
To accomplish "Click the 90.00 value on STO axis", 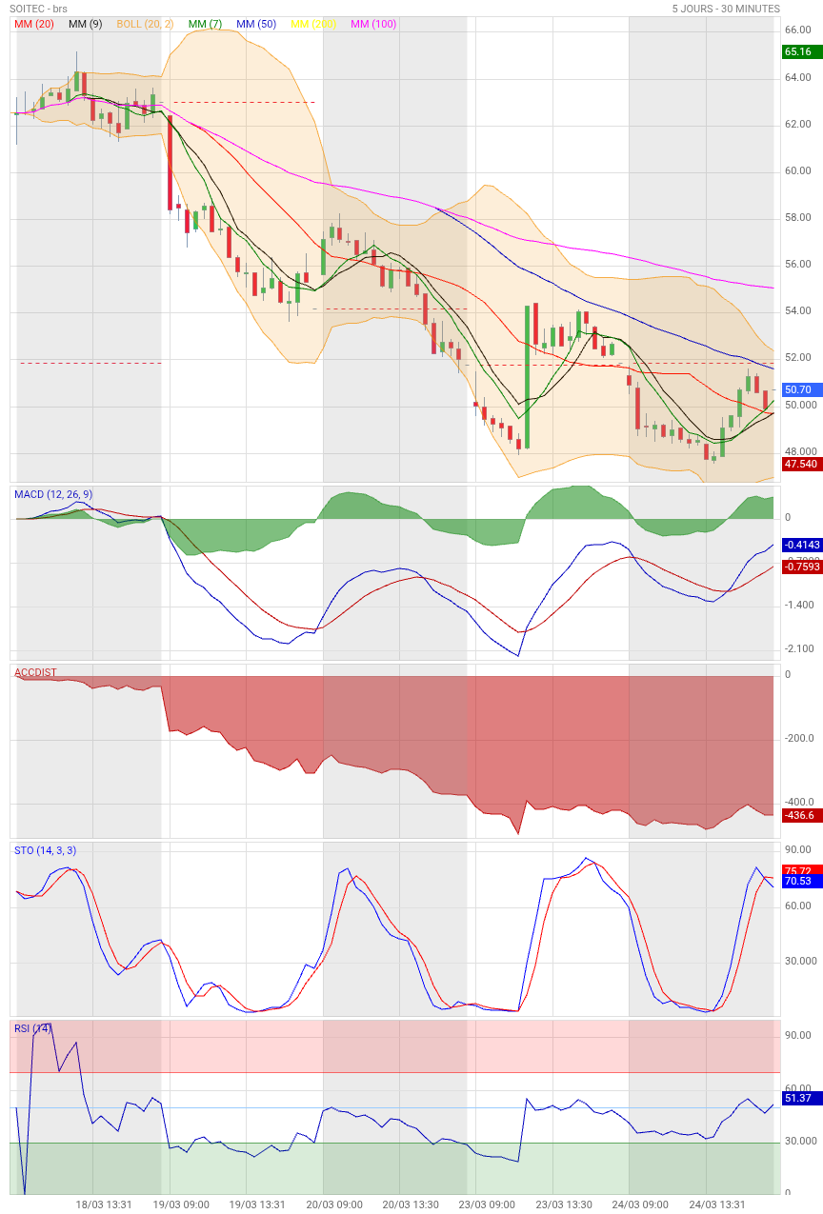I will pos(797,849).
